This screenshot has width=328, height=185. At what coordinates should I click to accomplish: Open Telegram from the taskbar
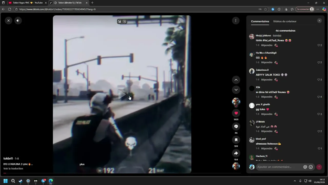pyautogui.click(x=43, y=181)
